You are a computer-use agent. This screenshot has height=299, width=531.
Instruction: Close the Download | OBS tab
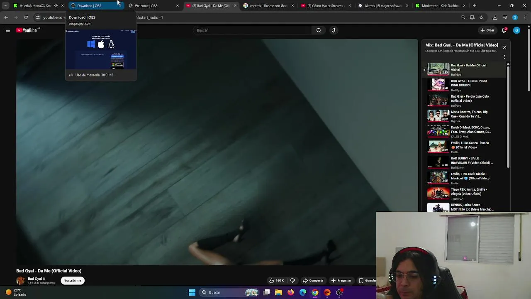coord(120,6)
